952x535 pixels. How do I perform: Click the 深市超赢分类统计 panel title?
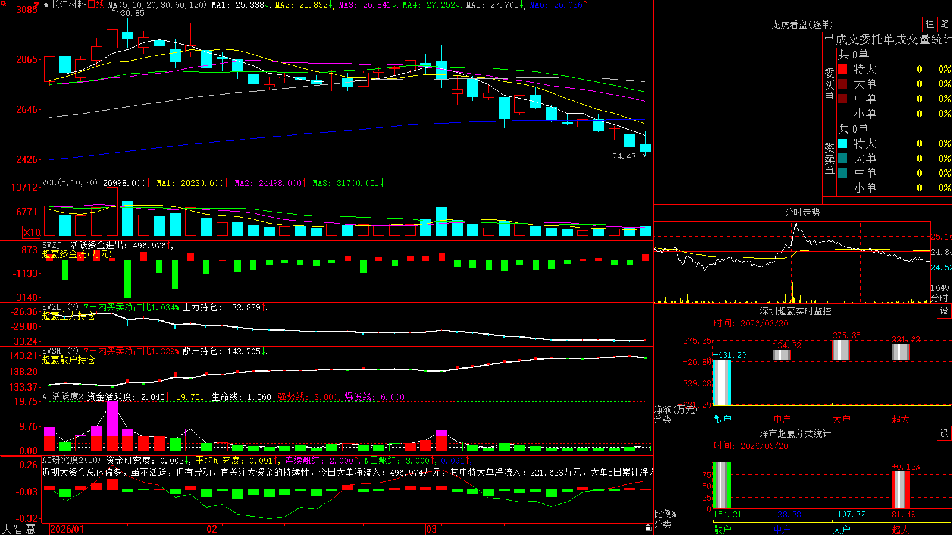coord(796,433)
